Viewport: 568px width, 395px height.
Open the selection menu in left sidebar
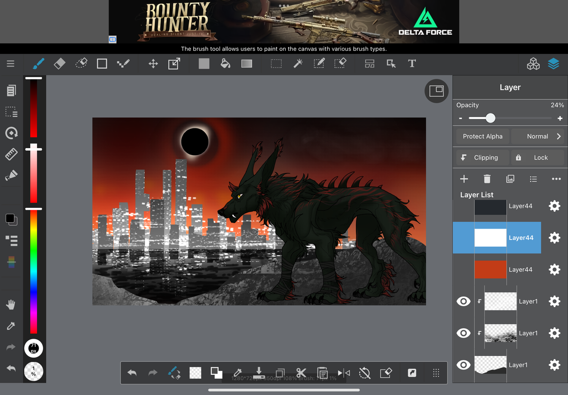(11, 112)
